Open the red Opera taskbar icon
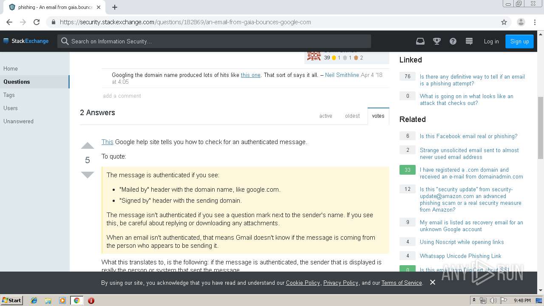This screenshot has width=544, height=306. pos(91,300)
